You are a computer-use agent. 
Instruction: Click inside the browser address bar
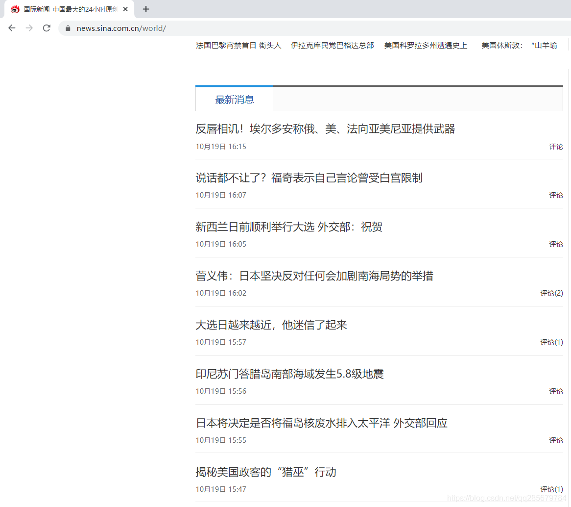click(196, 28)
